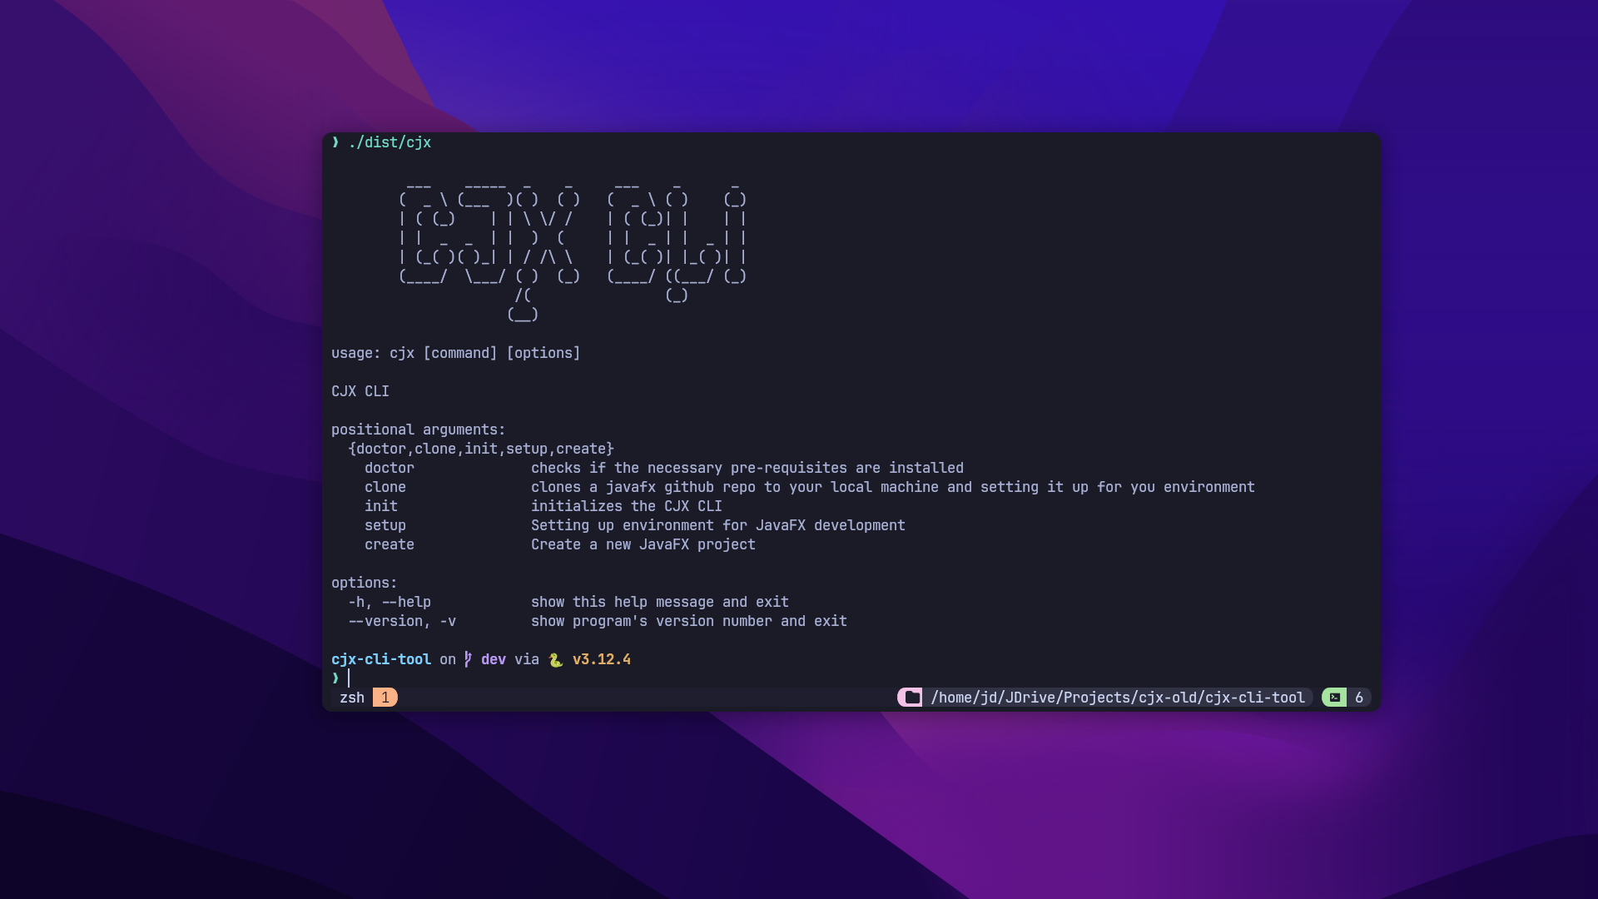Click the --version, -v option
This screenshot has width=1598, height=899.
pos(402,621)
